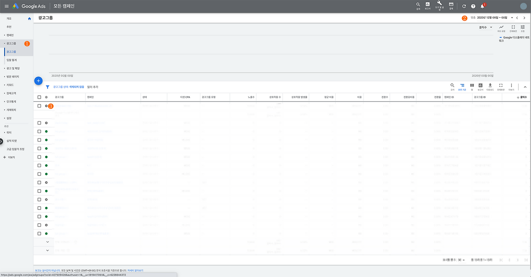Click the 다운로드 download icon
This screenshot has width=531, height=277.
tap(490, 86)
